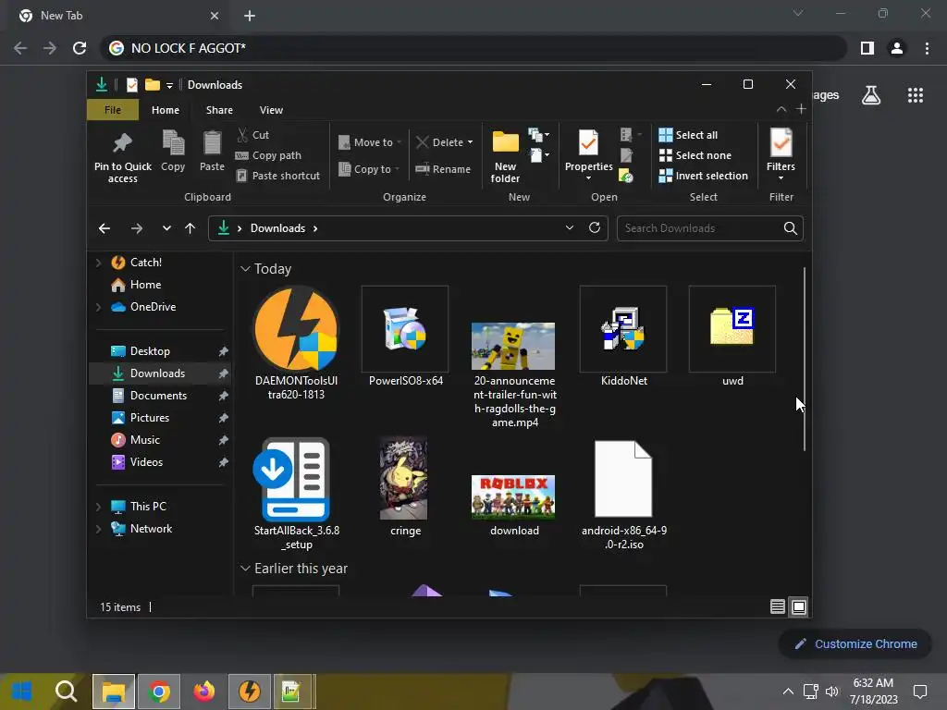Collapse the ribbon with the caret
The image size is (947, 710).
(781, 109)
